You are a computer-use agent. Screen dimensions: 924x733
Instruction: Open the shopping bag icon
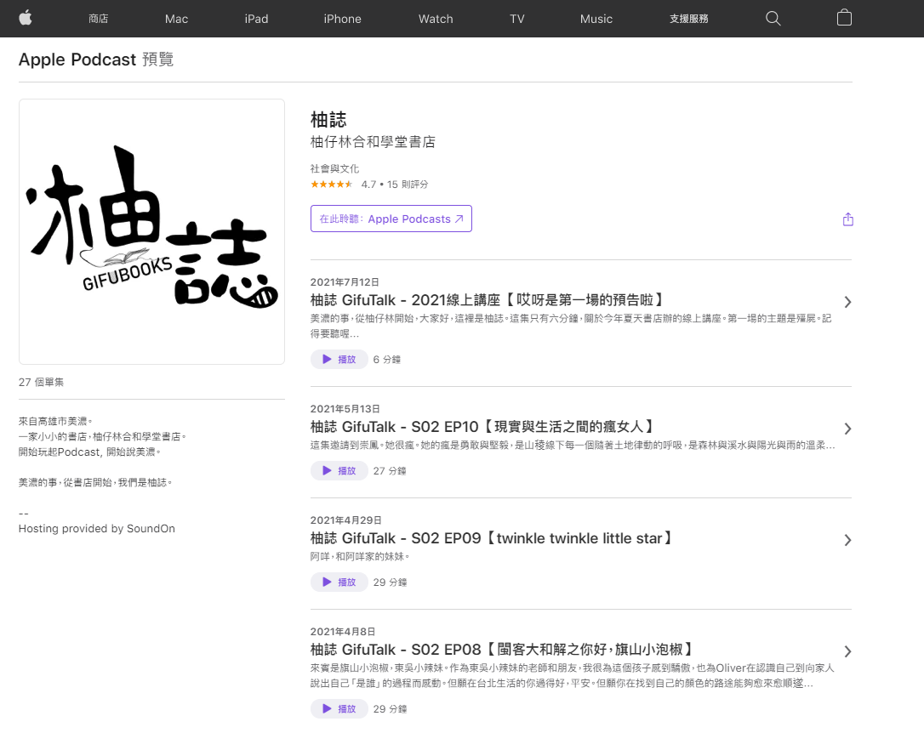coord(844,18)
